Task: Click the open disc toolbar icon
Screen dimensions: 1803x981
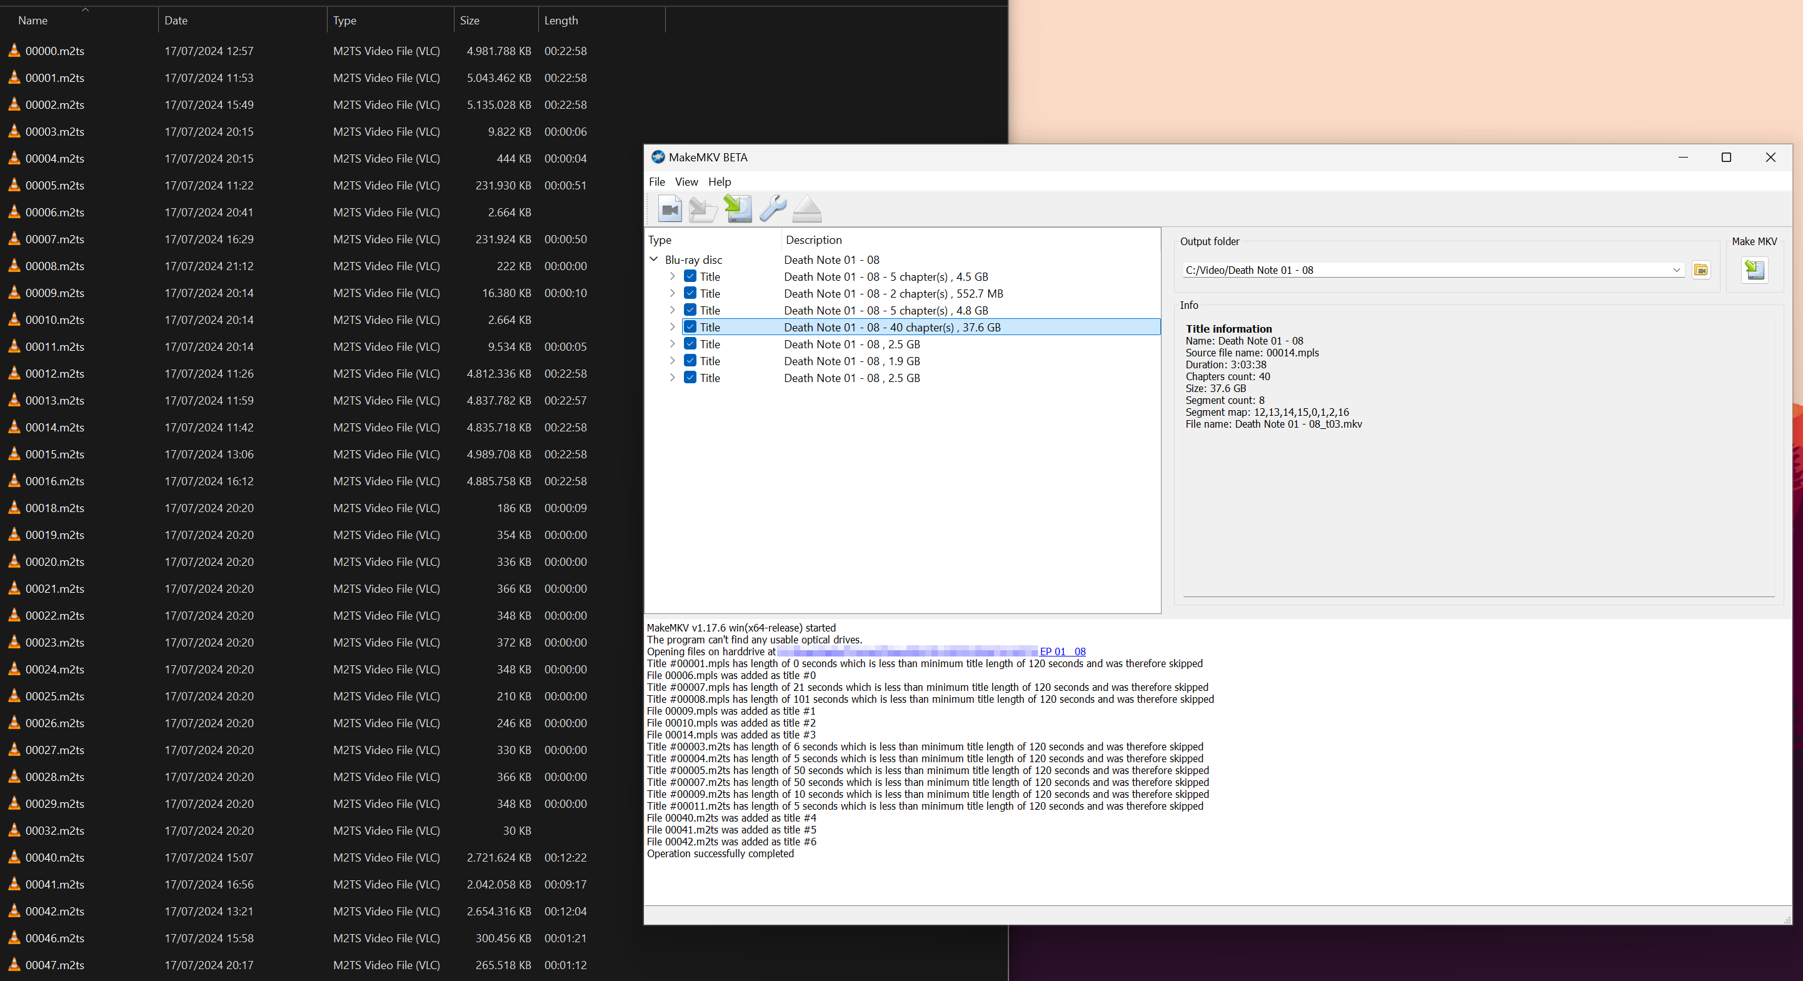Action: point(702,209)
